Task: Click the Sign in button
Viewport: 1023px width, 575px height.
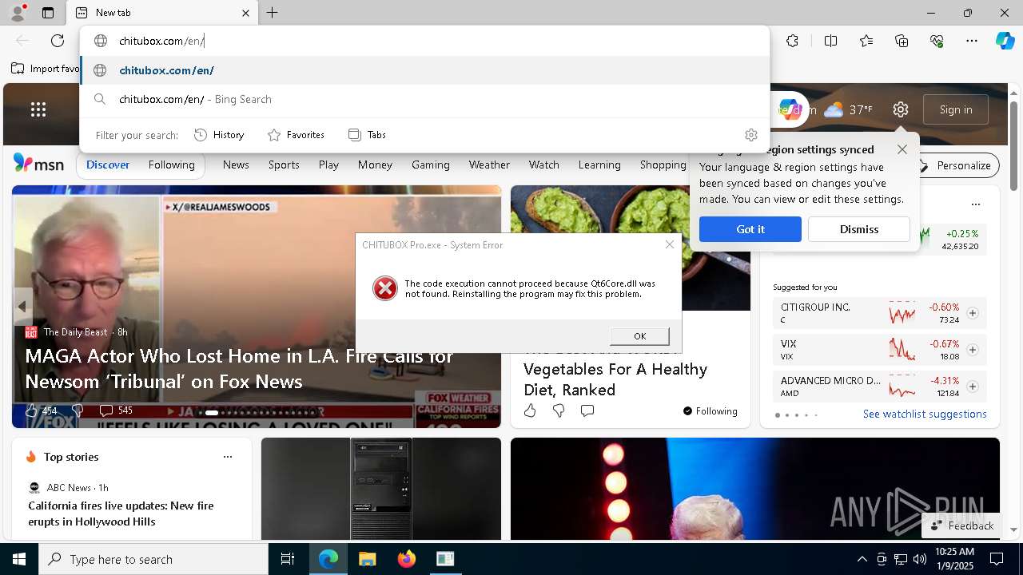Action: (x=956, y=109)
